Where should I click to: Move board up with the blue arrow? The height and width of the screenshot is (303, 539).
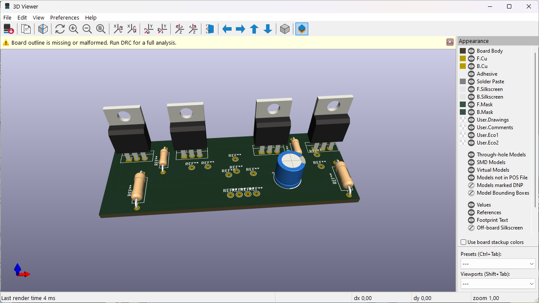pyautogui.click(x=254, y=29)
